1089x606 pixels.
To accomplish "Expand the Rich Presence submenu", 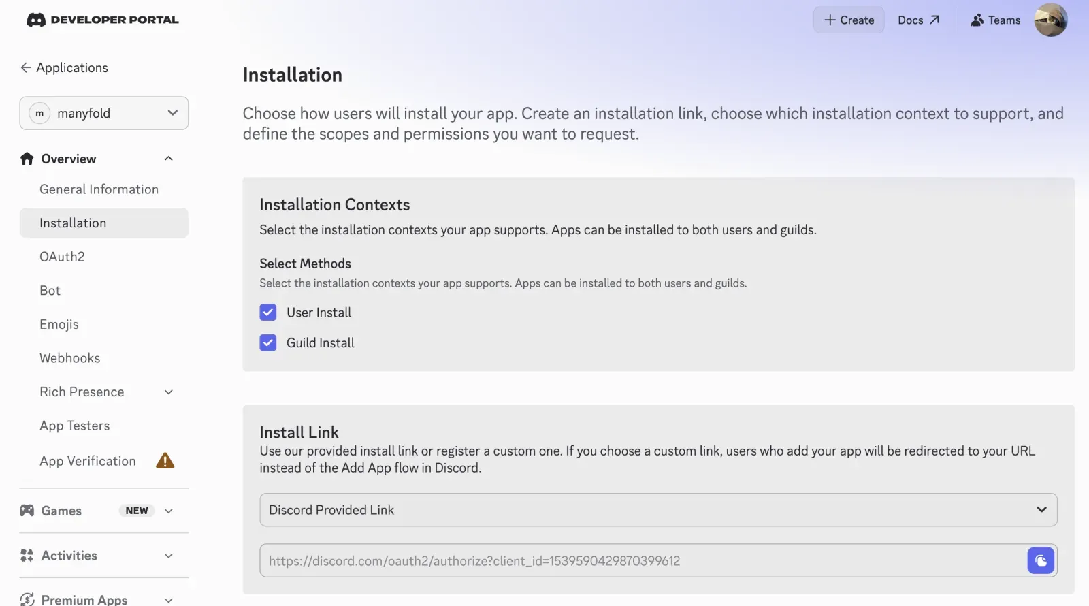I will click(169, 392).
